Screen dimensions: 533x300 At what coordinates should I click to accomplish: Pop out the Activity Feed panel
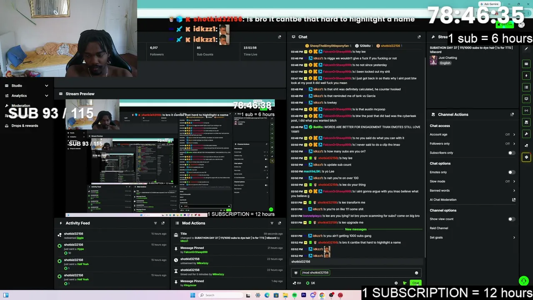pyautogui.click(x=163, y=223)
